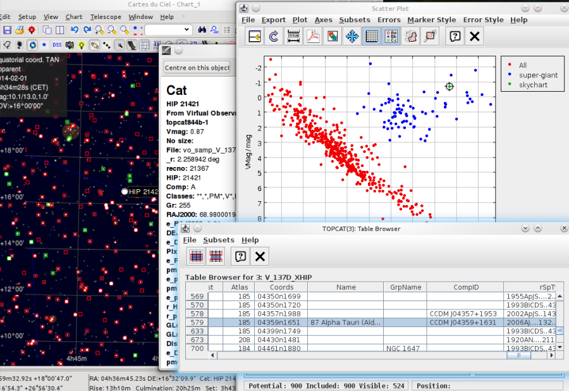Click the red All legend marker
The width and height of the screenshot is (569, 391).
coord(510,65)
